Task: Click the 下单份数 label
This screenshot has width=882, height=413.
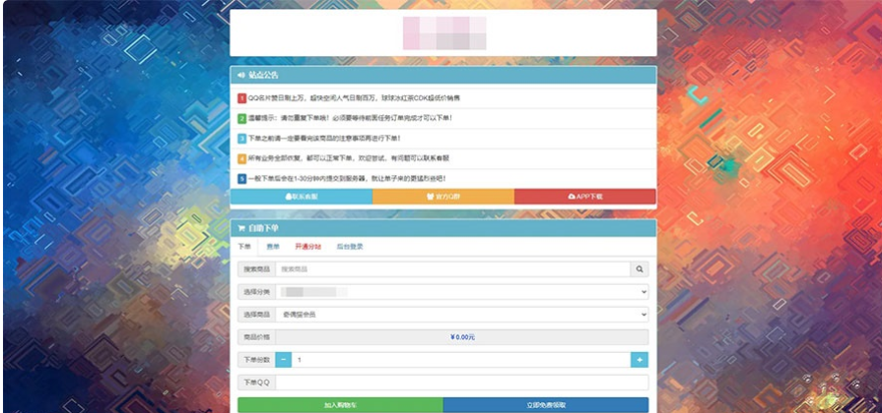Action: pos(256,360)
